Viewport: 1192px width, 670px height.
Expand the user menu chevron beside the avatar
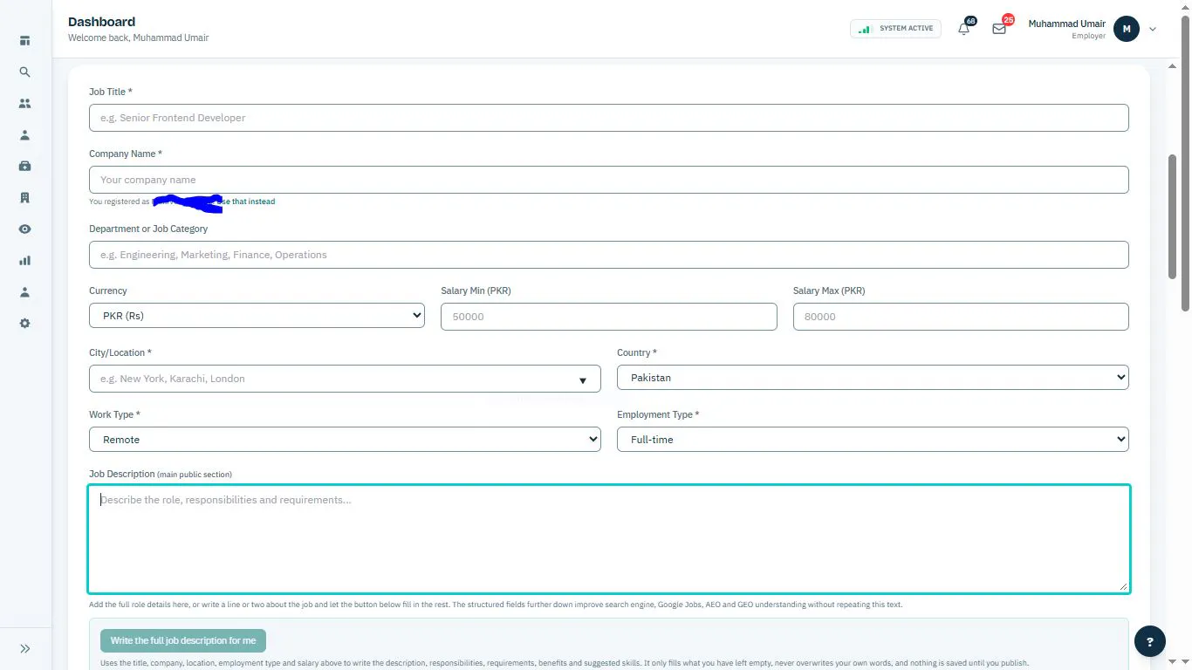pyautogui.click(x=1153, y=29)
